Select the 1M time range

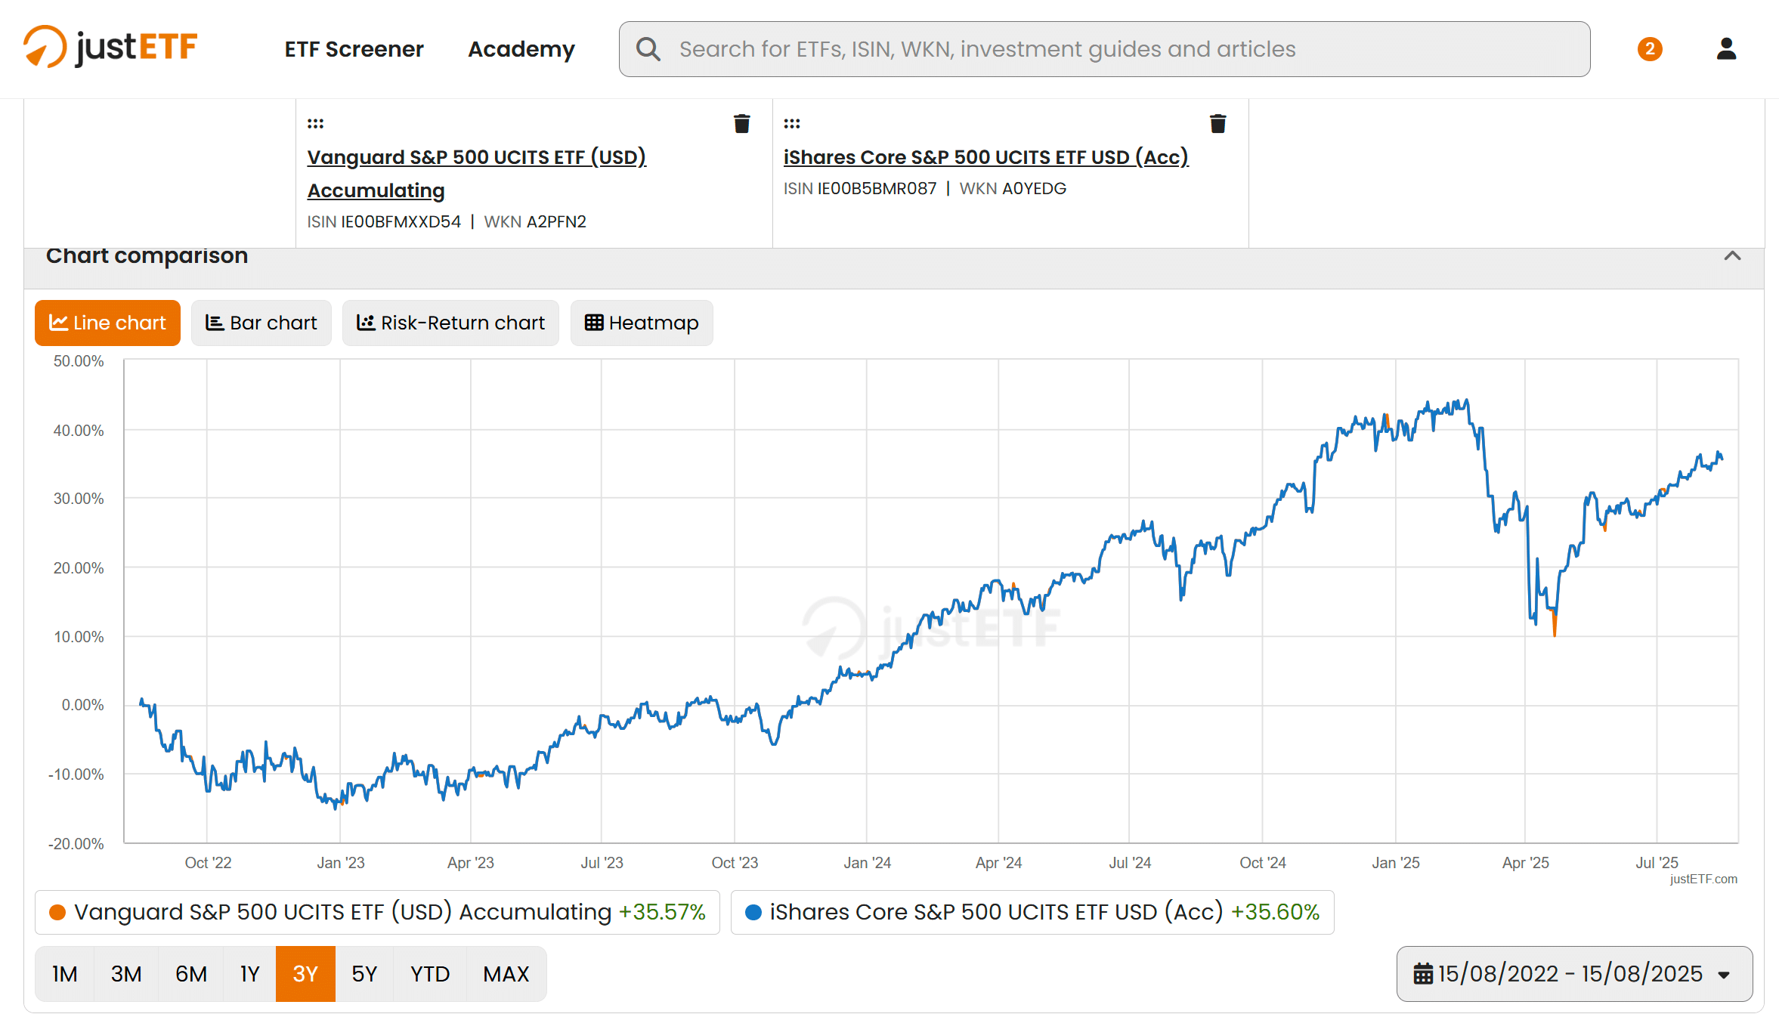(64, 974)
